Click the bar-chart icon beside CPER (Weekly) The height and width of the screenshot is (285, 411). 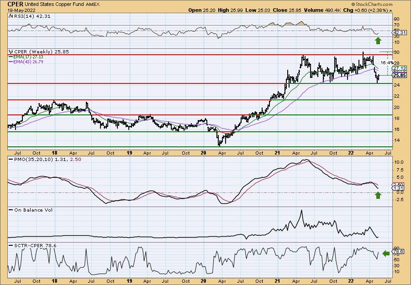[11, 52]
